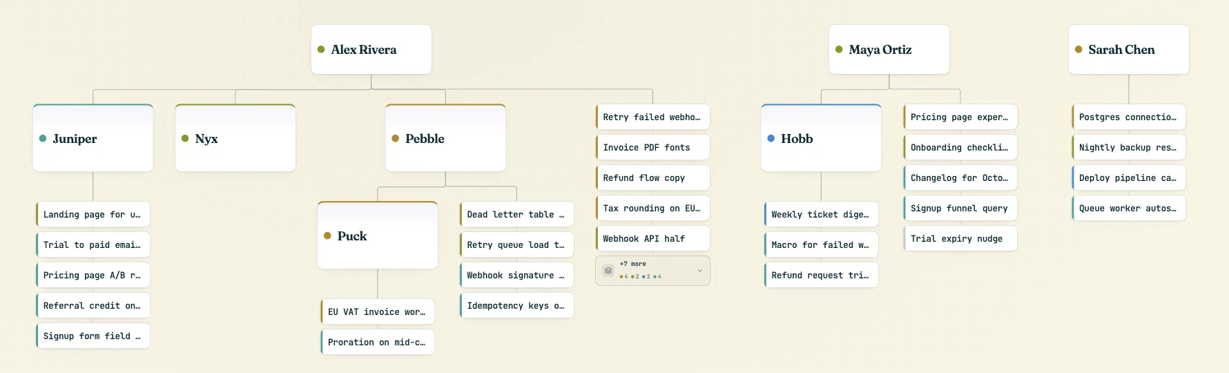Open the 'Trial expiry nudge' task
The width and height of the screenshot is (1229, 373).
pos(960,238)
